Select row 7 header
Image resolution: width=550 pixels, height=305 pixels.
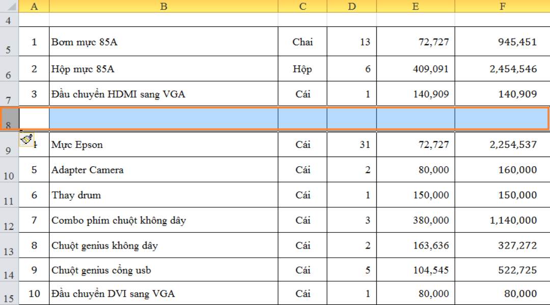[x=9, y=94]
